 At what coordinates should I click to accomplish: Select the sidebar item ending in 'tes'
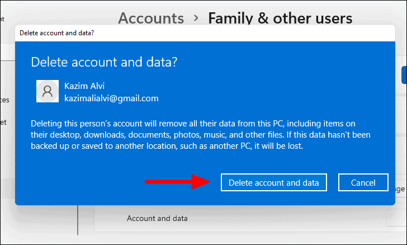[x=4, y=100]
